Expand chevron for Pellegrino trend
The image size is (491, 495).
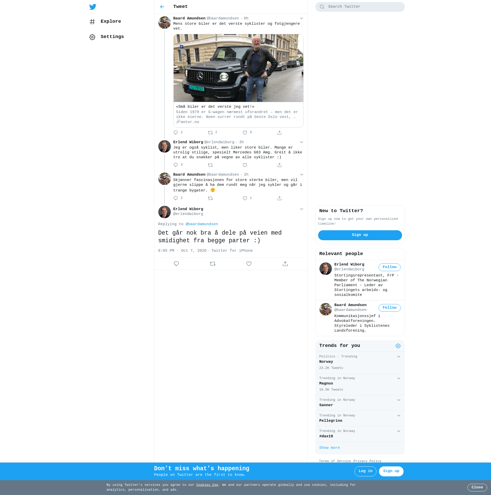[x=399, y=416]
